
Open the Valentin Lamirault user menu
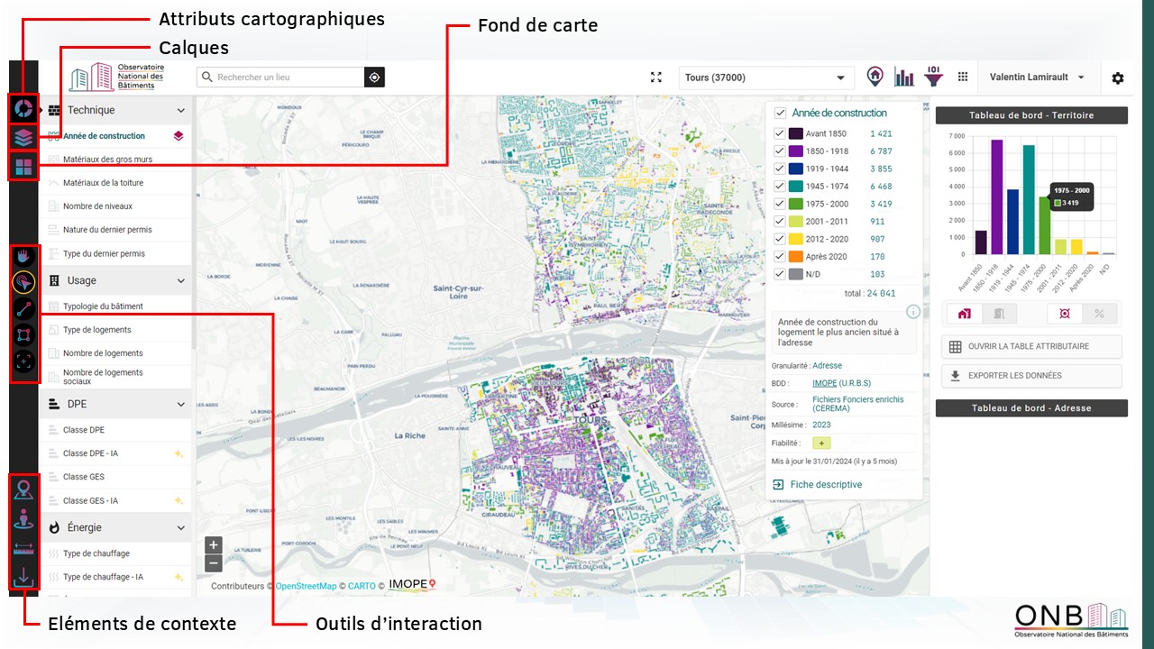pos(1037,78)
